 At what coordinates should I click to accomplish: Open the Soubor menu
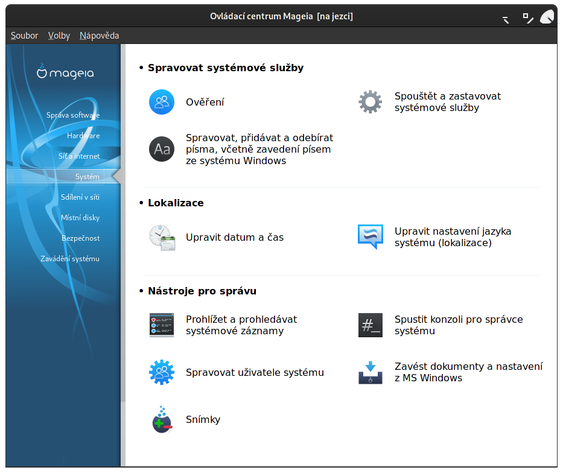pos(24,36)
